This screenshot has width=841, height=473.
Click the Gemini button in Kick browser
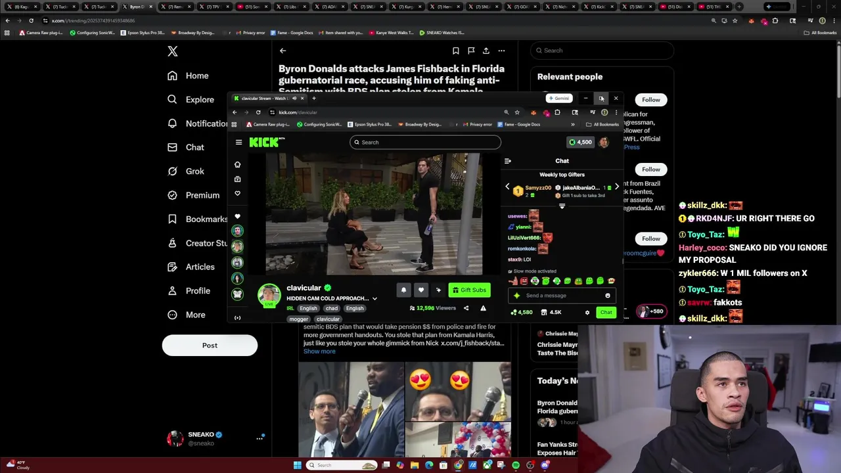[558, 99]
